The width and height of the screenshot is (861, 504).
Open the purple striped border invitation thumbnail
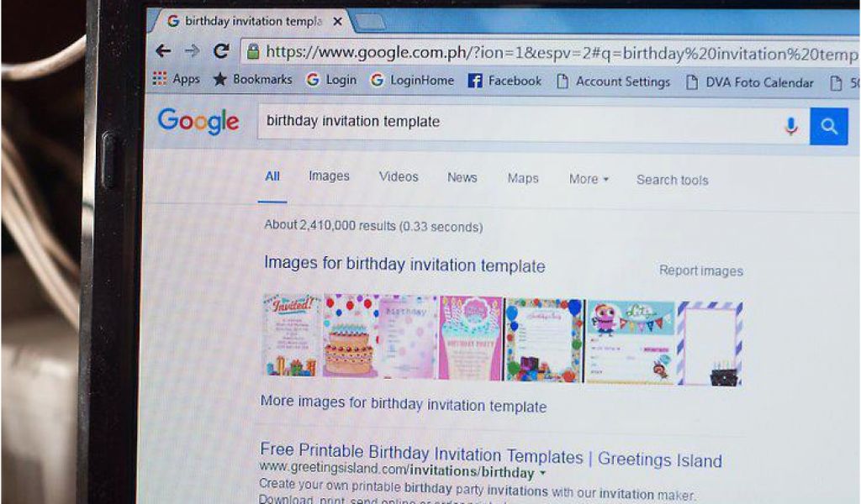[710, 344]
